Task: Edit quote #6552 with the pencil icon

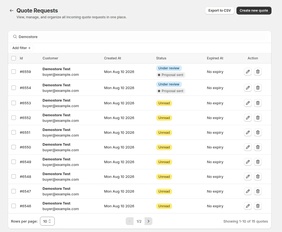Action: [x=248, y=118]
